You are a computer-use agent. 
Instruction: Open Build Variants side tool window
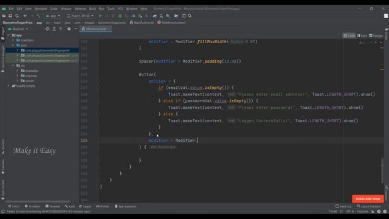[2, 189]
